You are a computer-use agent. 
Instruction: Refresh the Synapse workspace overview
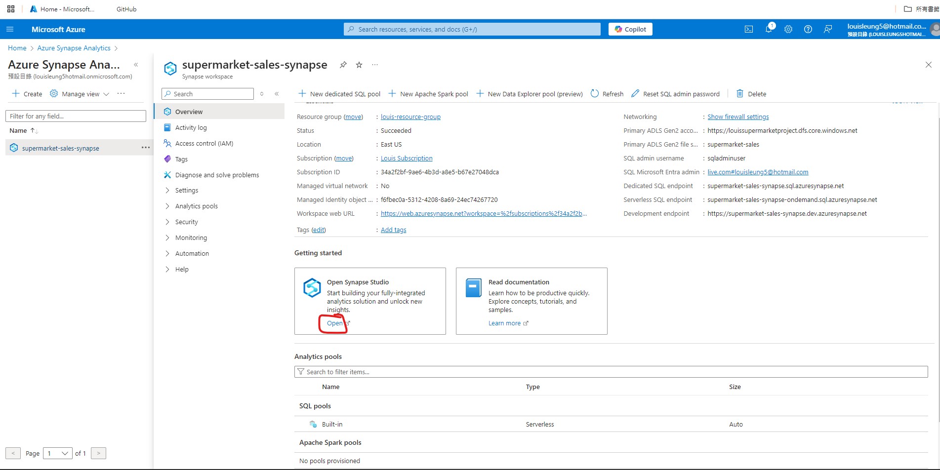point(607,94)
